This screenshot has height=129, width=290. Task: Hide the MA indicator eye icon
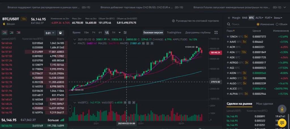[143, 43]
